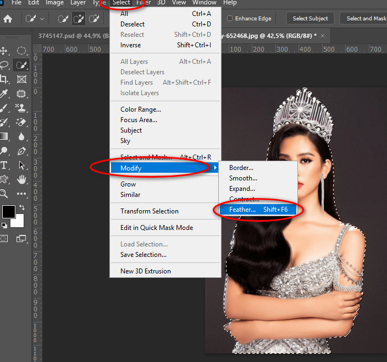Open the foreground color swatch

pyautogui.click(x=9, y=212)
